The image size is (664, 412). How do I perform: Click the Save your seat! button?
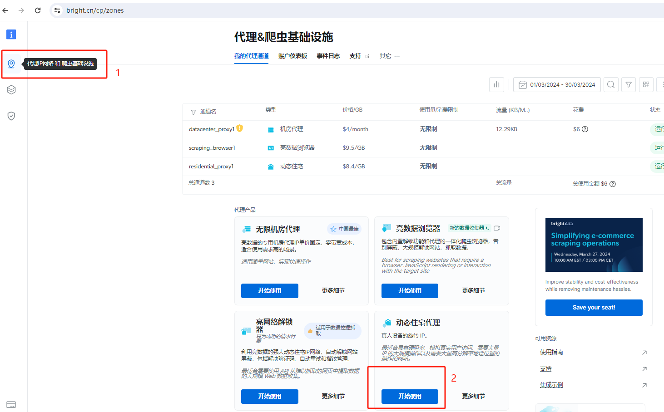(594, 307)
